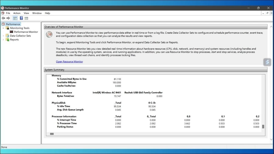Expand the Reports tree node

[x=3, y=40]
